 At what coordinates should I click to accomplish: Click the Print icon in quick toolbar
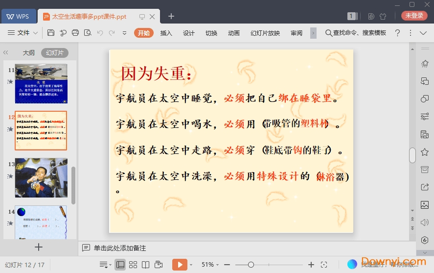(x=75, y=33)
